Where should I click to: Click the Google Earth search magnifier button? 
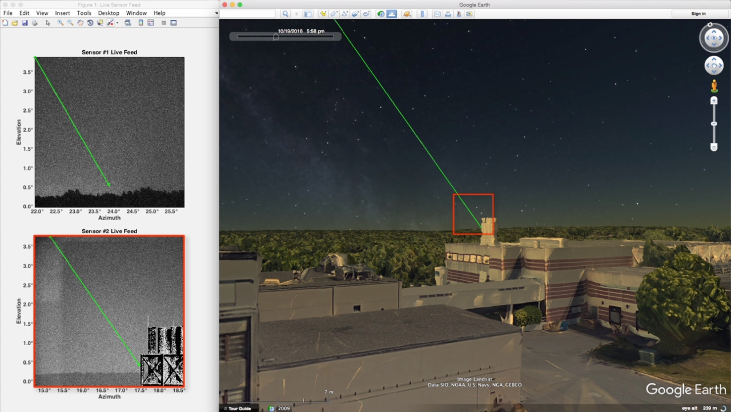pyautogui.click(x=285, y=14)
